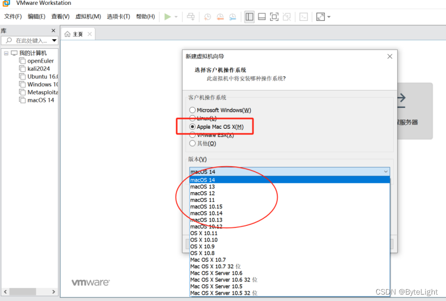Click the library horizontal scrollbar thumb

(23, 292)
